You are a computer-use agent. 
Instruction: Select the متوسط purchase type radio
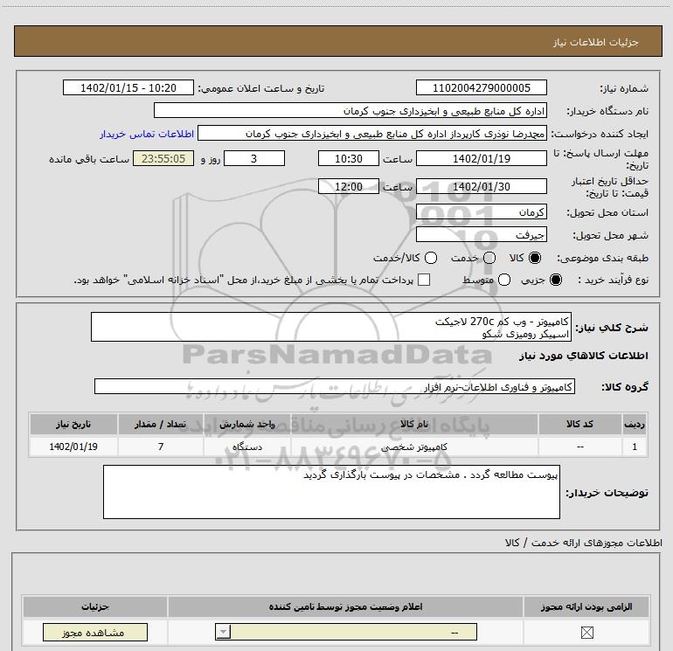504,280
